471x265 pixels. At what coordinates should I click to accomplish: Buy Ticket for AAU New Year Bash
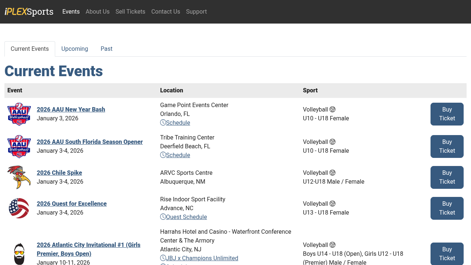[447, 114]
